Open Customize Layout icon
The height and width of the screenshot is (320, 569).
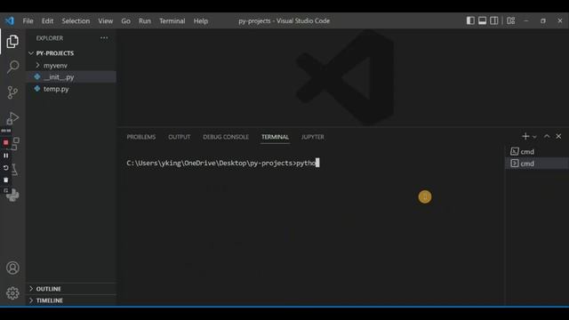tap(511, 20)
